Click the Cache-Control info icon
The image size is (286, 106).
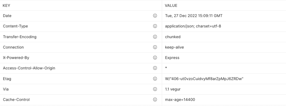(x=155, y=99)
